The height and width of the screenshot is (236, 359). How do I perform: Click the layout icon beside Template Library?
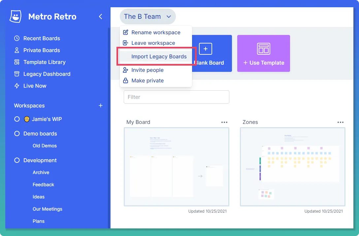click(x=17, y=62)
